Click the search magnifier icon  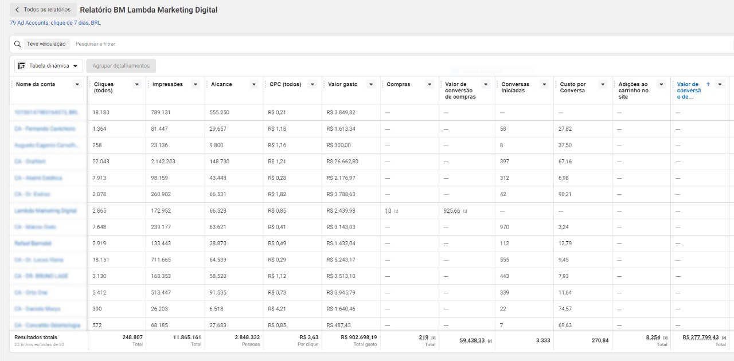tap(18, 44)
